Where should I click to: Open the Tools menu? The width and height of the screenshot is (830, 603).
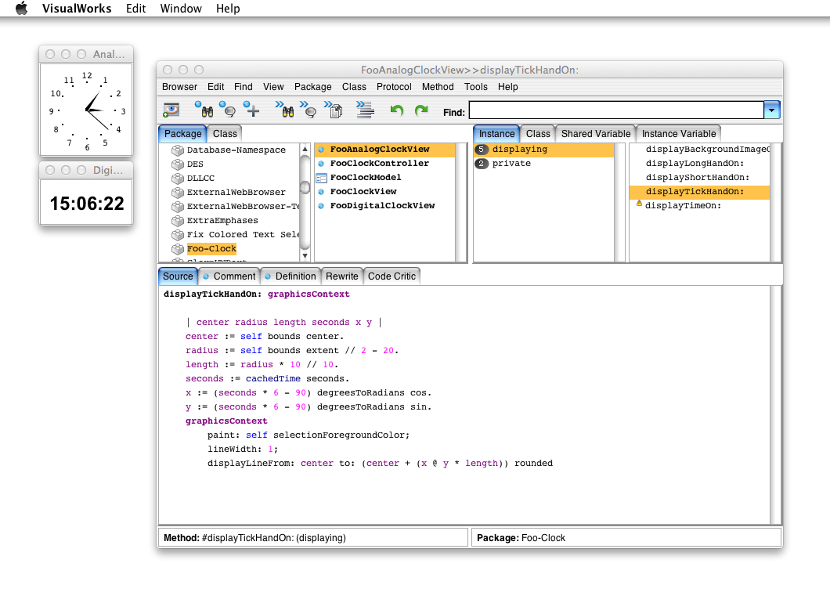click(x=476, y=87)
